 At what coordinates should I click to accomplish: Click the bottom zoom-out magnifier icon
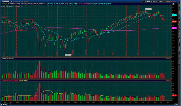(x=6, y=104)
